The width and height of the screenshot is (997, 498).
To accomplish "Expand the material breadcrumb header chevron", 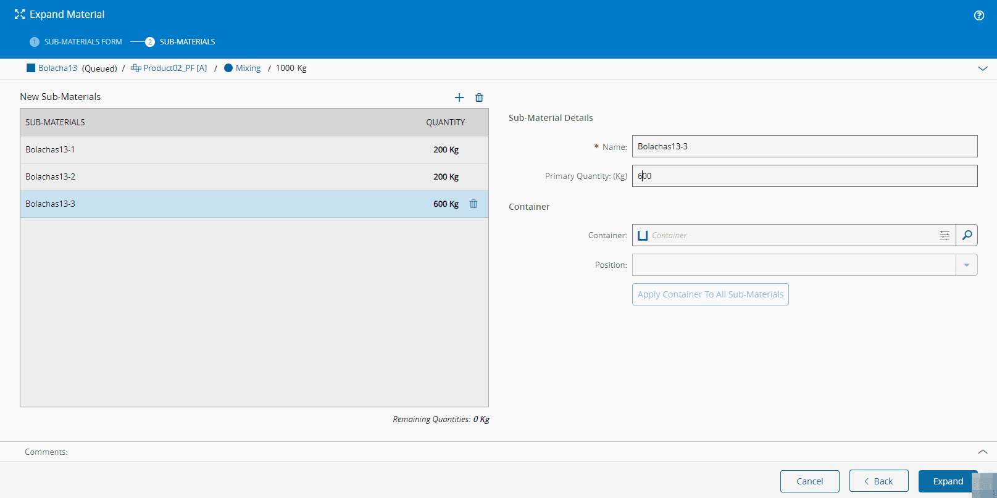I will pyautogui.click(x=983, y=68).
